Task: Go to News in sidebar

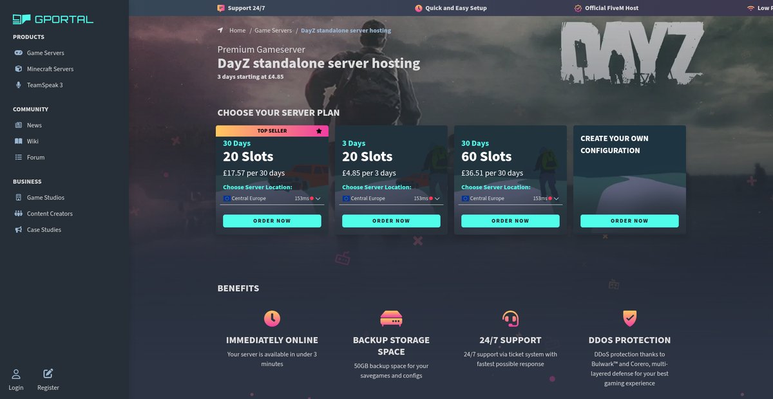Action: coord(34,125)
